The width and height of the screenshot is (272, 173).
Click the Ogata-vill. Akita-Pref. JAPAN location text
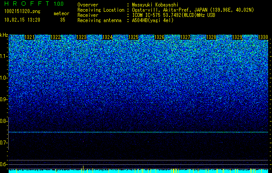pos(193,10)
